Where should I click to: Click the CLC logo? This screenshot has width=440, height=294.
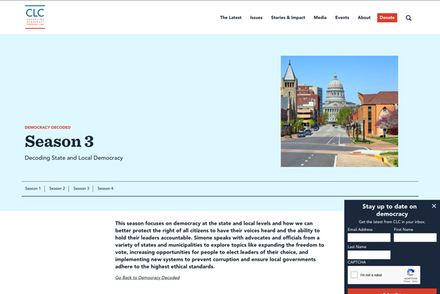point(35,17)
